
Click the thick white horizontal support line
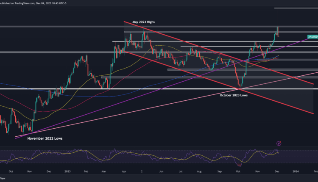click(127, 89)
